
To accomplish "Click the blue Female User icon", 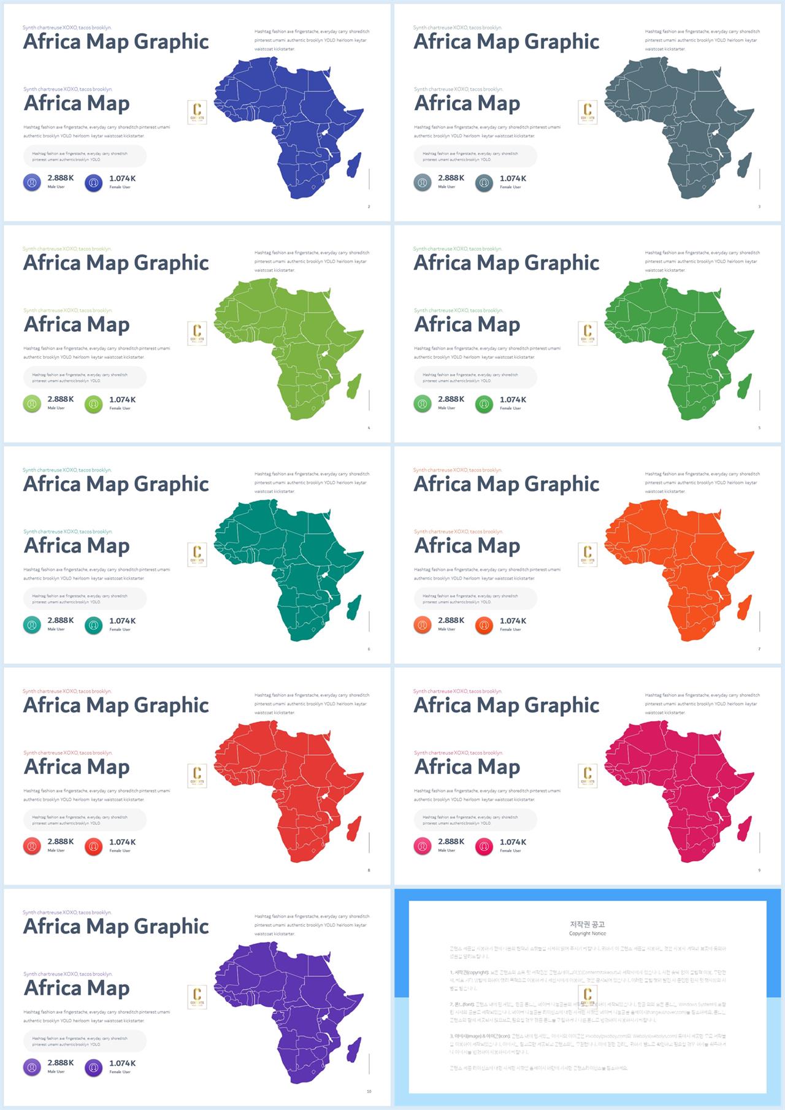I will [93, 182].
